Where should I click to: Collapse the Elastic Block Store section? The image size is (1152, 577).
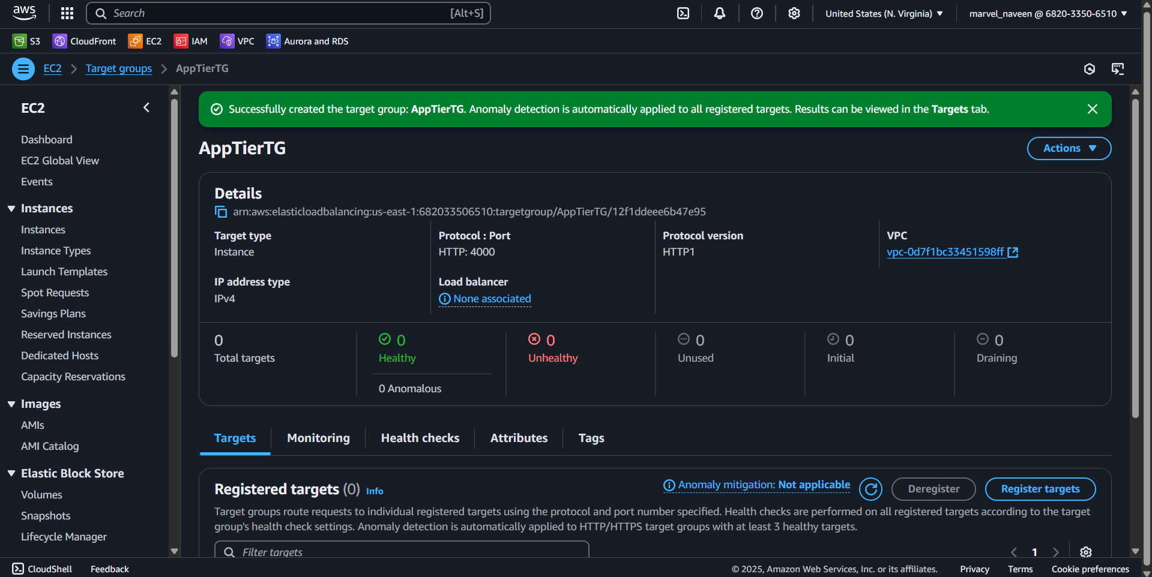[11, 474]
